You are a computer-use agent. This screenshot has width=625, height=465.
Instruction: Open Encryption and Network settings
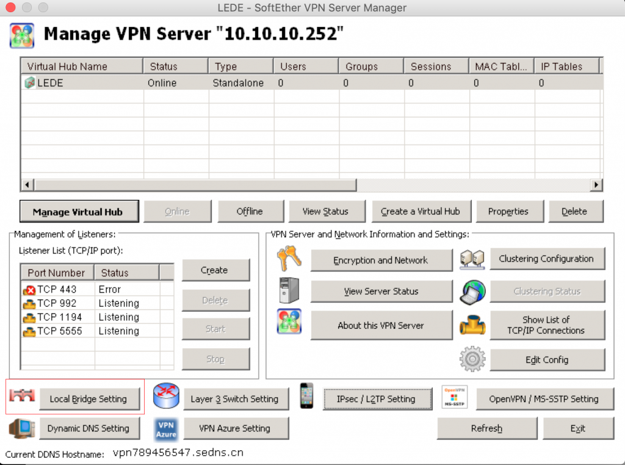[381, 260]
